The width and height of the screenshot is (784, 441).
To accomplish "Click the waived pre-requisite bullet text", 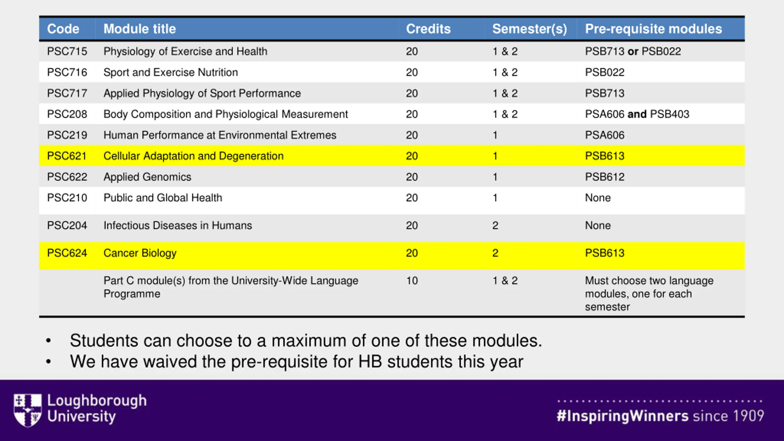I will (296, 362).
